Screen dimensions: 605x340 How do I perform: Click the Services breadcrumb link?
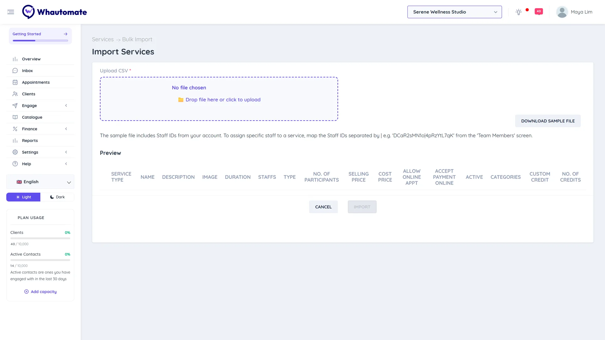pyautogui.click(x=103, y=39)
